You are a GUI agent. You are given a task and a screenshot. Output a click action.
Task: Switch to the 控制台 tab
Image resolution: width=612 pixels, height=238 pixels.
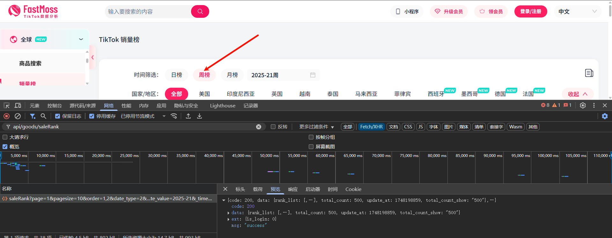pyautogui.click(x=54, y=106)
